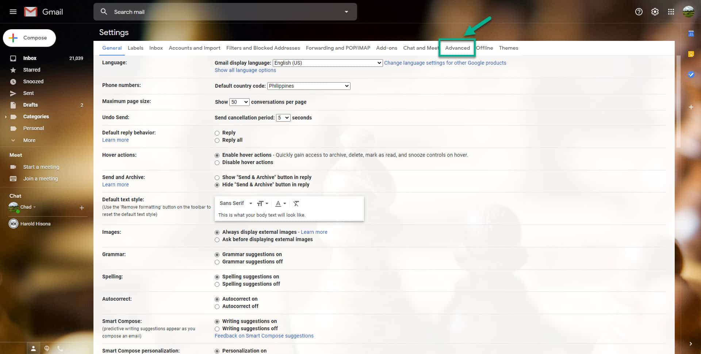Open the Support help icon
The image size is (701, 354).
[639, 12]
